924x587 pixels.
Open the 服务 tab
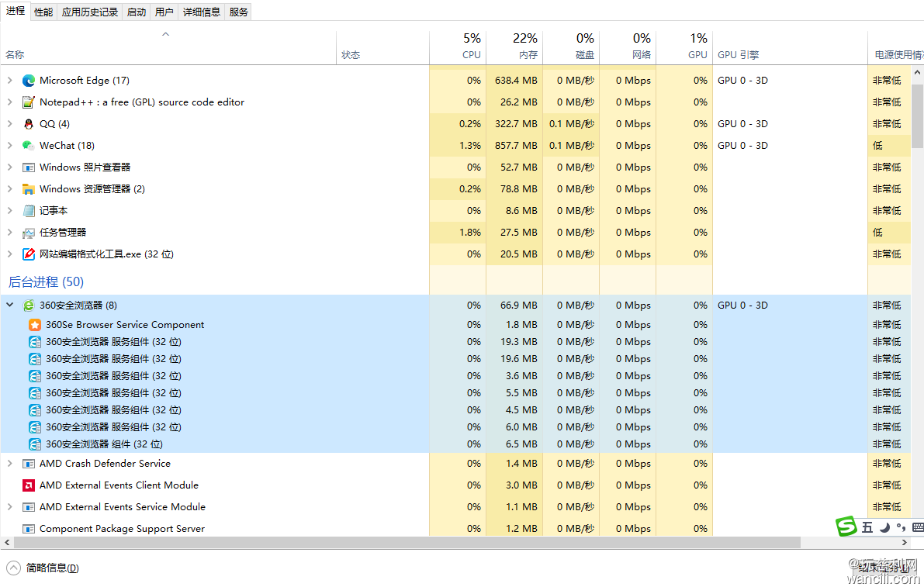239,12
